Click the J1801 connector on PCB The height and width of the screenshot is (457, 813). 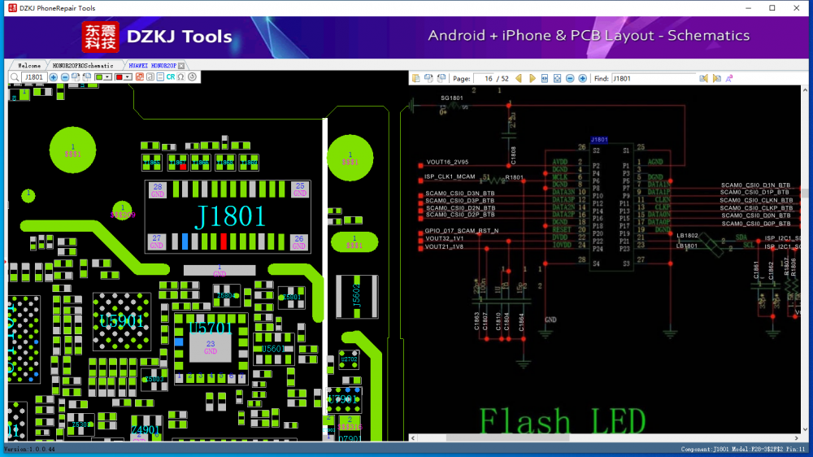click(x=230, y=216)
